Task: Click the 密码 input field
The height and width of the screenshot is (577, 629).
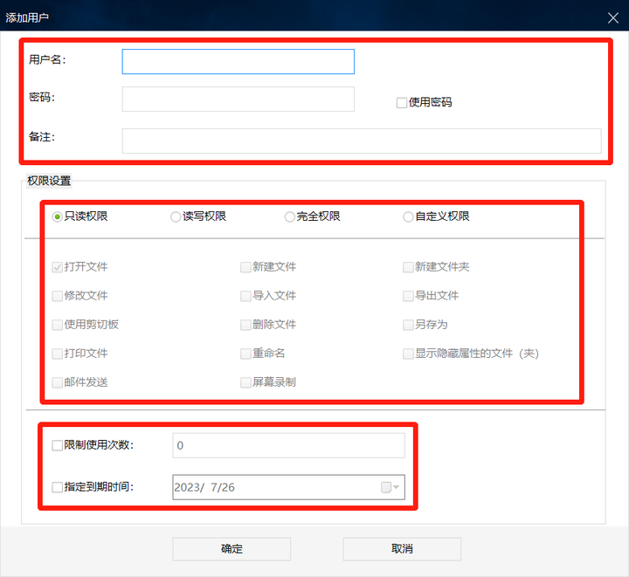Action: (238, 99)
